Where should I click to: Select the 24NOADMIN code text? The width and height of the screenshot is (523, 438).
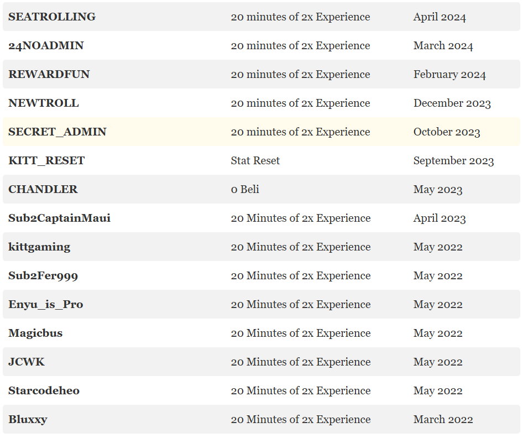pos(46,46)
